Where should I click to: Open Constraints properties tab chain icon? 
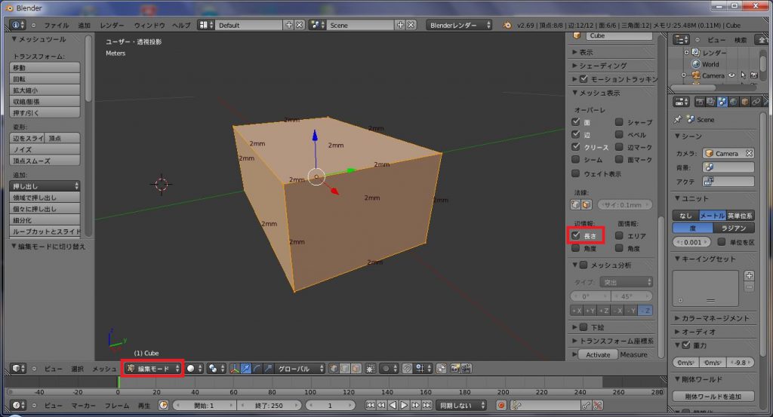[x=756, y=102]
